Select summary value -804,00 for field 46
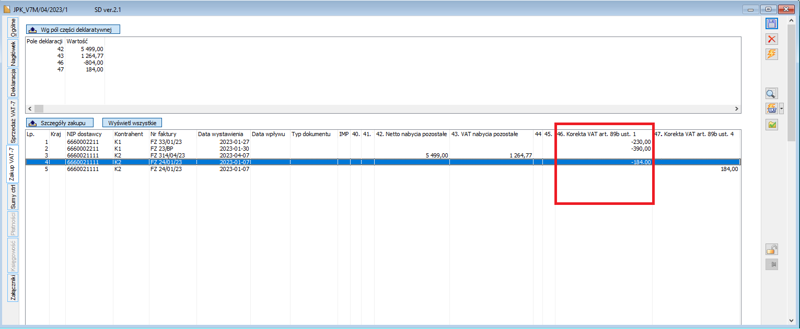This screenshot has height=329, width=800. tap(94, 63)
